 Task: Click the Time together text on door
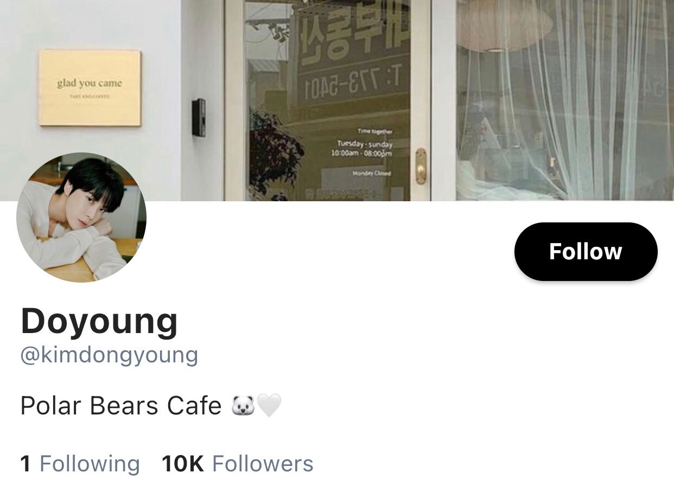374,131
